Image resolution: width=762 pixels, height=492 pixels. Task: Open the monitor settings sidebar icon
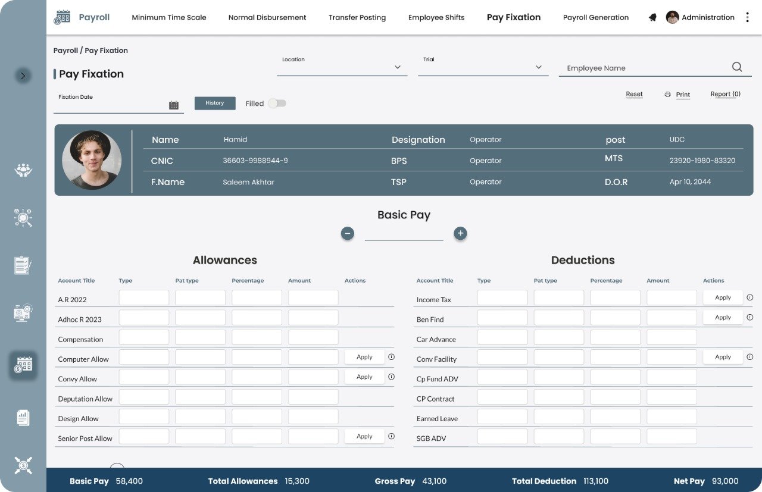(23, 313)
